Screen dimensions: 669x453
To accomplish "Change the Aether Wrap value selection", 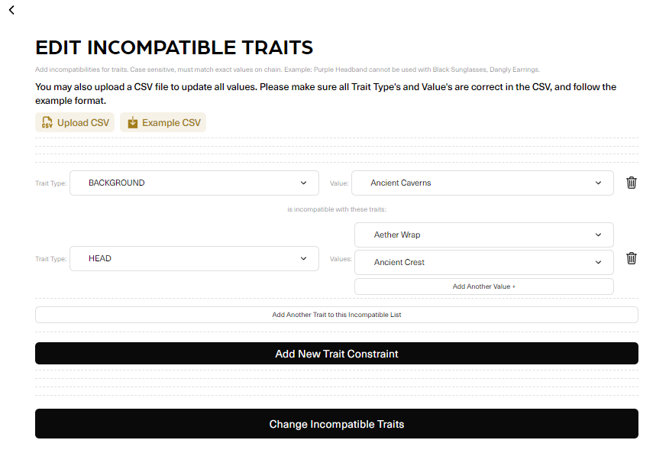I will coord(483,235).
